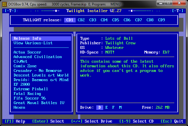Switch install drive to E
The height and width of the screenshot is (126, 188).
click(x=107, y=108)
